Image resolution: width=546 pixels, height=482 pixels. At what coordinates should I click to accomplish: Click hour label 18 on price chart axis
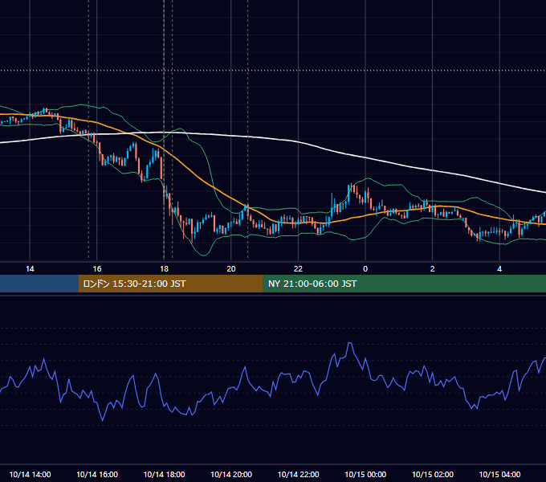click(x=164, y=269)
